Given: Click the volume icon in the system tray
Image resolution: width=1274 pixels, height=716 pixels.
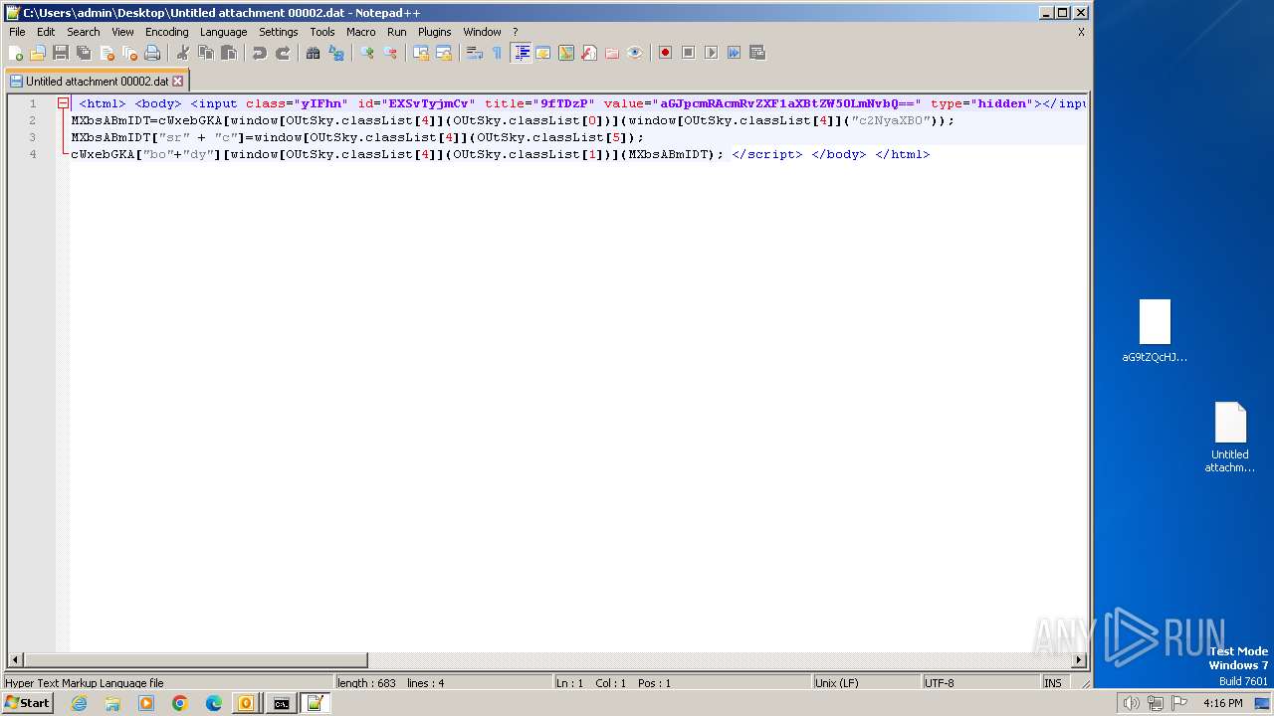Looking at the screenshot, I should click(x=1131, y=703).
